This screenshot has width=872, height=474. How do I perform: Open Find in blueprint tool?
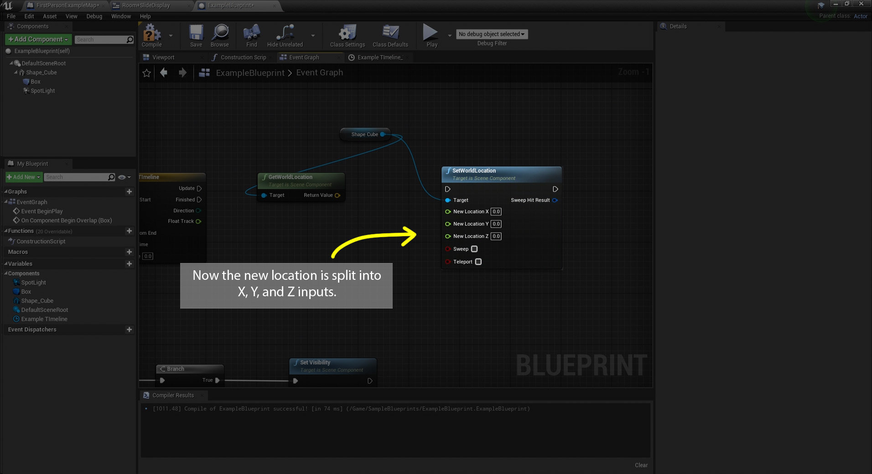pyautogui.click(x=252, y=36)
